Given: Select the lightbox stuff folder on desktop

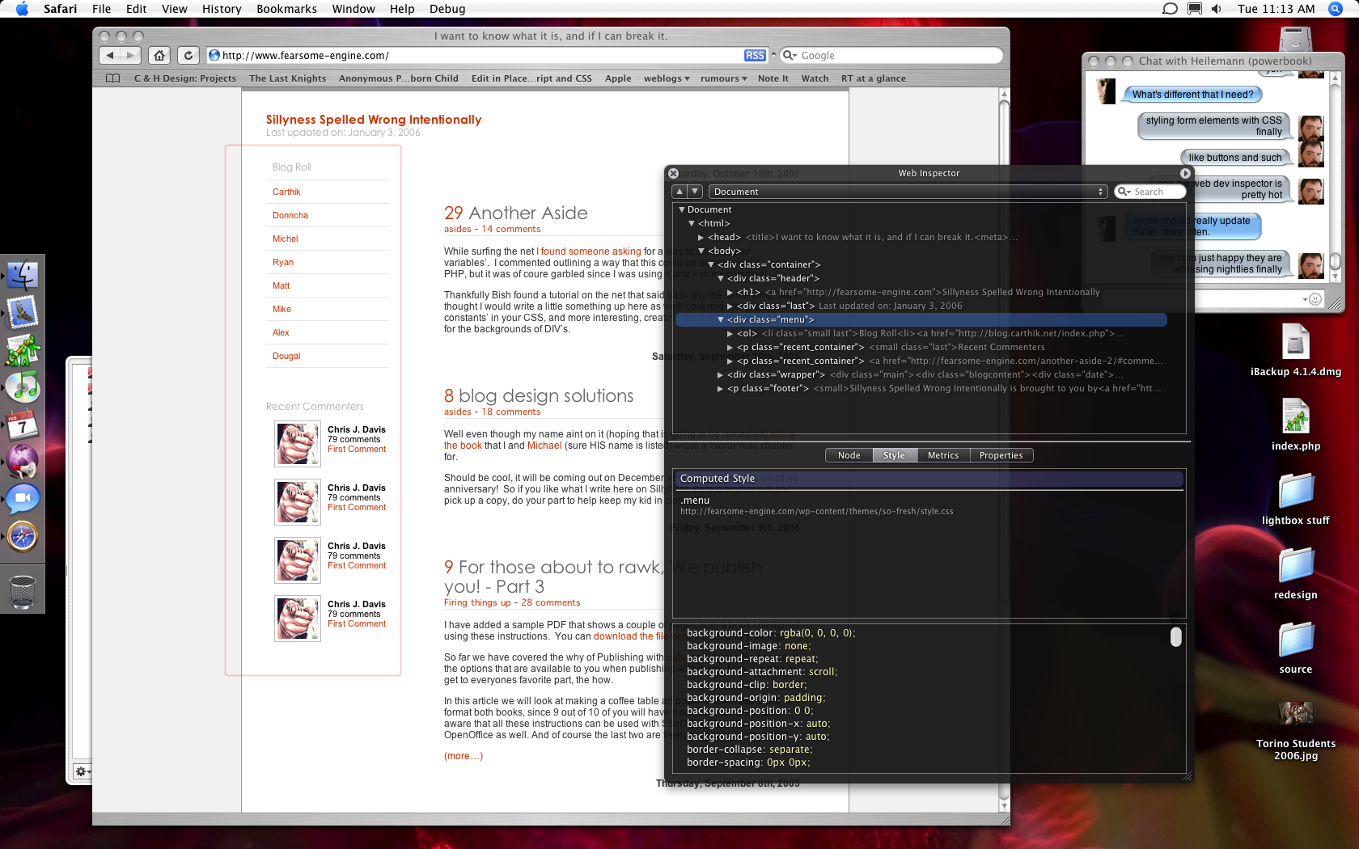Looking at the screenshot, I should [x=1296, y=498].
